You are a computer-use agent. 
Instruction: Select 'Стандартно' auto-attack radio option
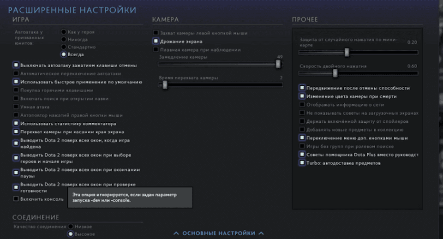click(64, 47)
